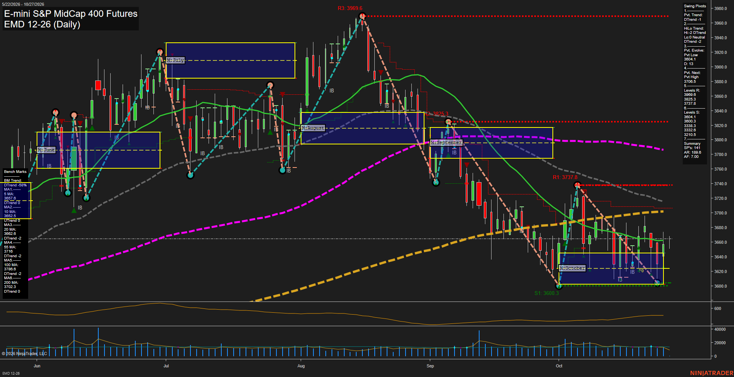Screen dimensions: 734x377
Task: Click the Levels S: heading in Swing Pivots
Action: [692, 112]
